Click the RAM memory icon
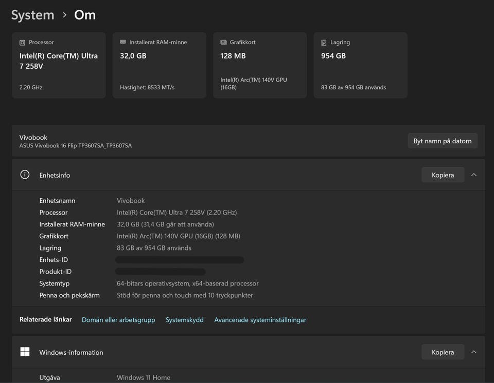Viewport: 494px width, 383px height. (123, 42)
